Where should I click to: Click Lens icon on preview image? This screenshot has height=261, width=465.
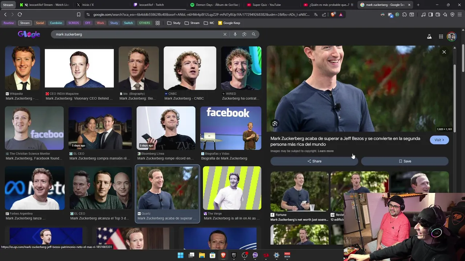(275, 124)
